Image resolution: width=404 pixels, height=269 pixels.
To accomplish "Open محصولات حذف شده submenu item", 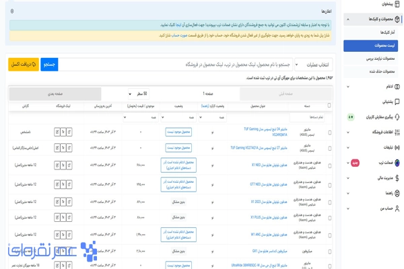I will coord(371,71).
